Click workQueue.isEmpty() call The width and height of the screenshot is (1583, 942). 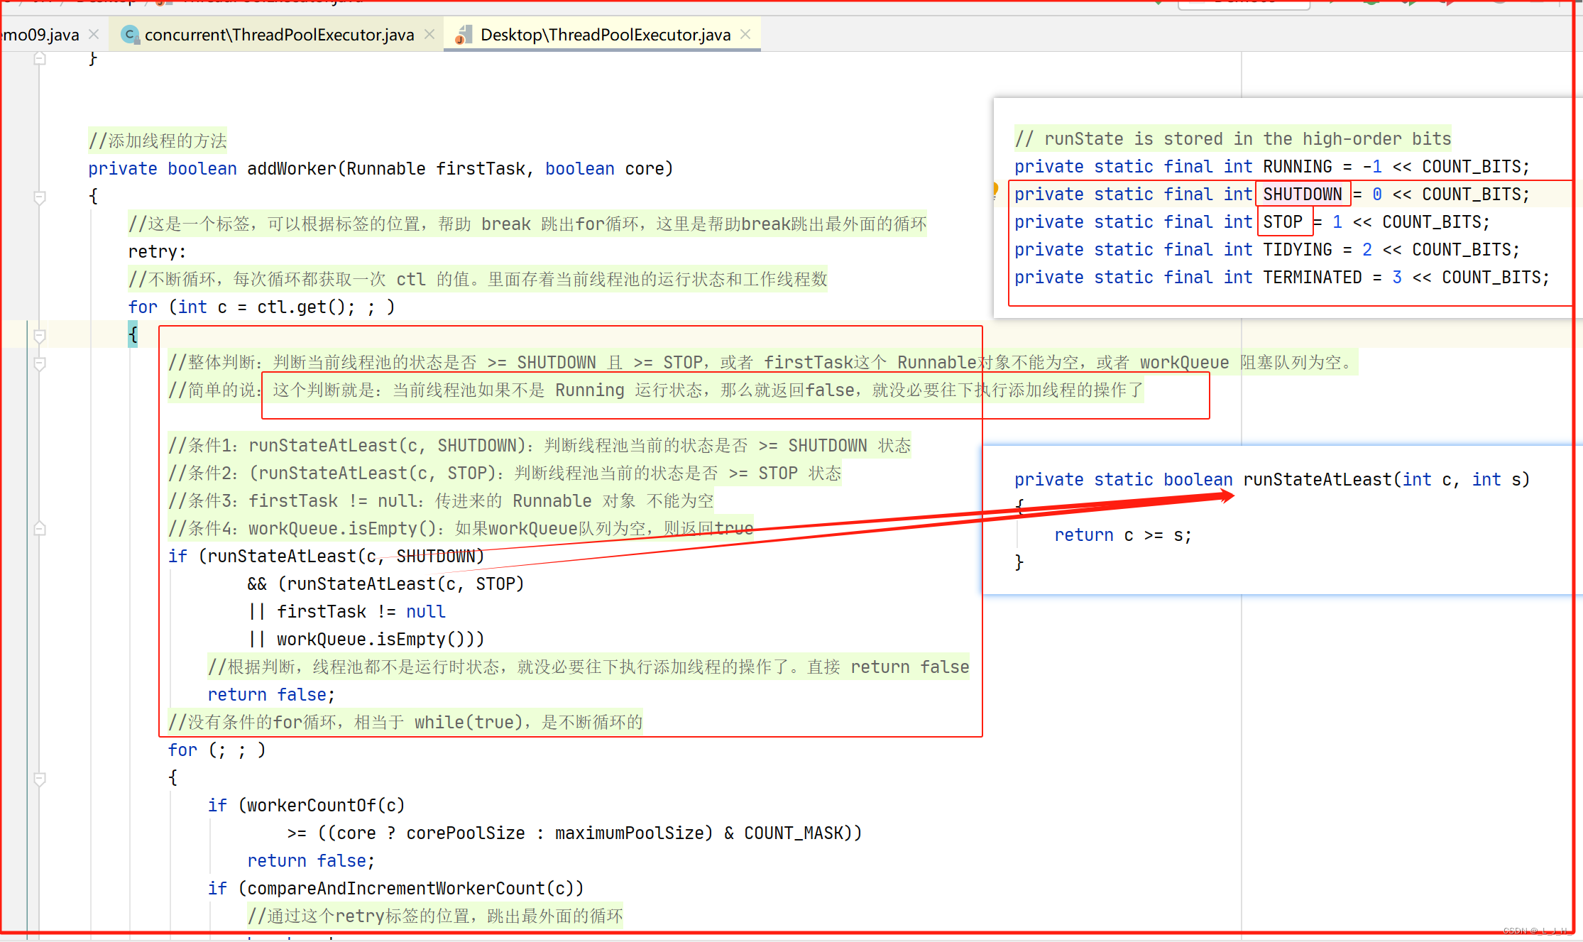coord(372,640)
